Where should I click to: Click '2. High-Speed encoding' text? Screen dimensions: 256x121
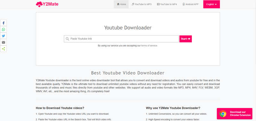[x=173, y=119]
